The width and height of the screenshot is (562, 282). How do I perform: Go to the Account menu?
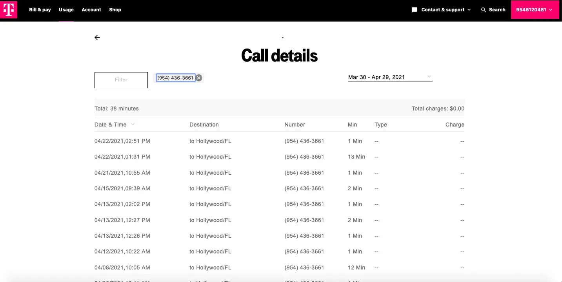point(91,10)
